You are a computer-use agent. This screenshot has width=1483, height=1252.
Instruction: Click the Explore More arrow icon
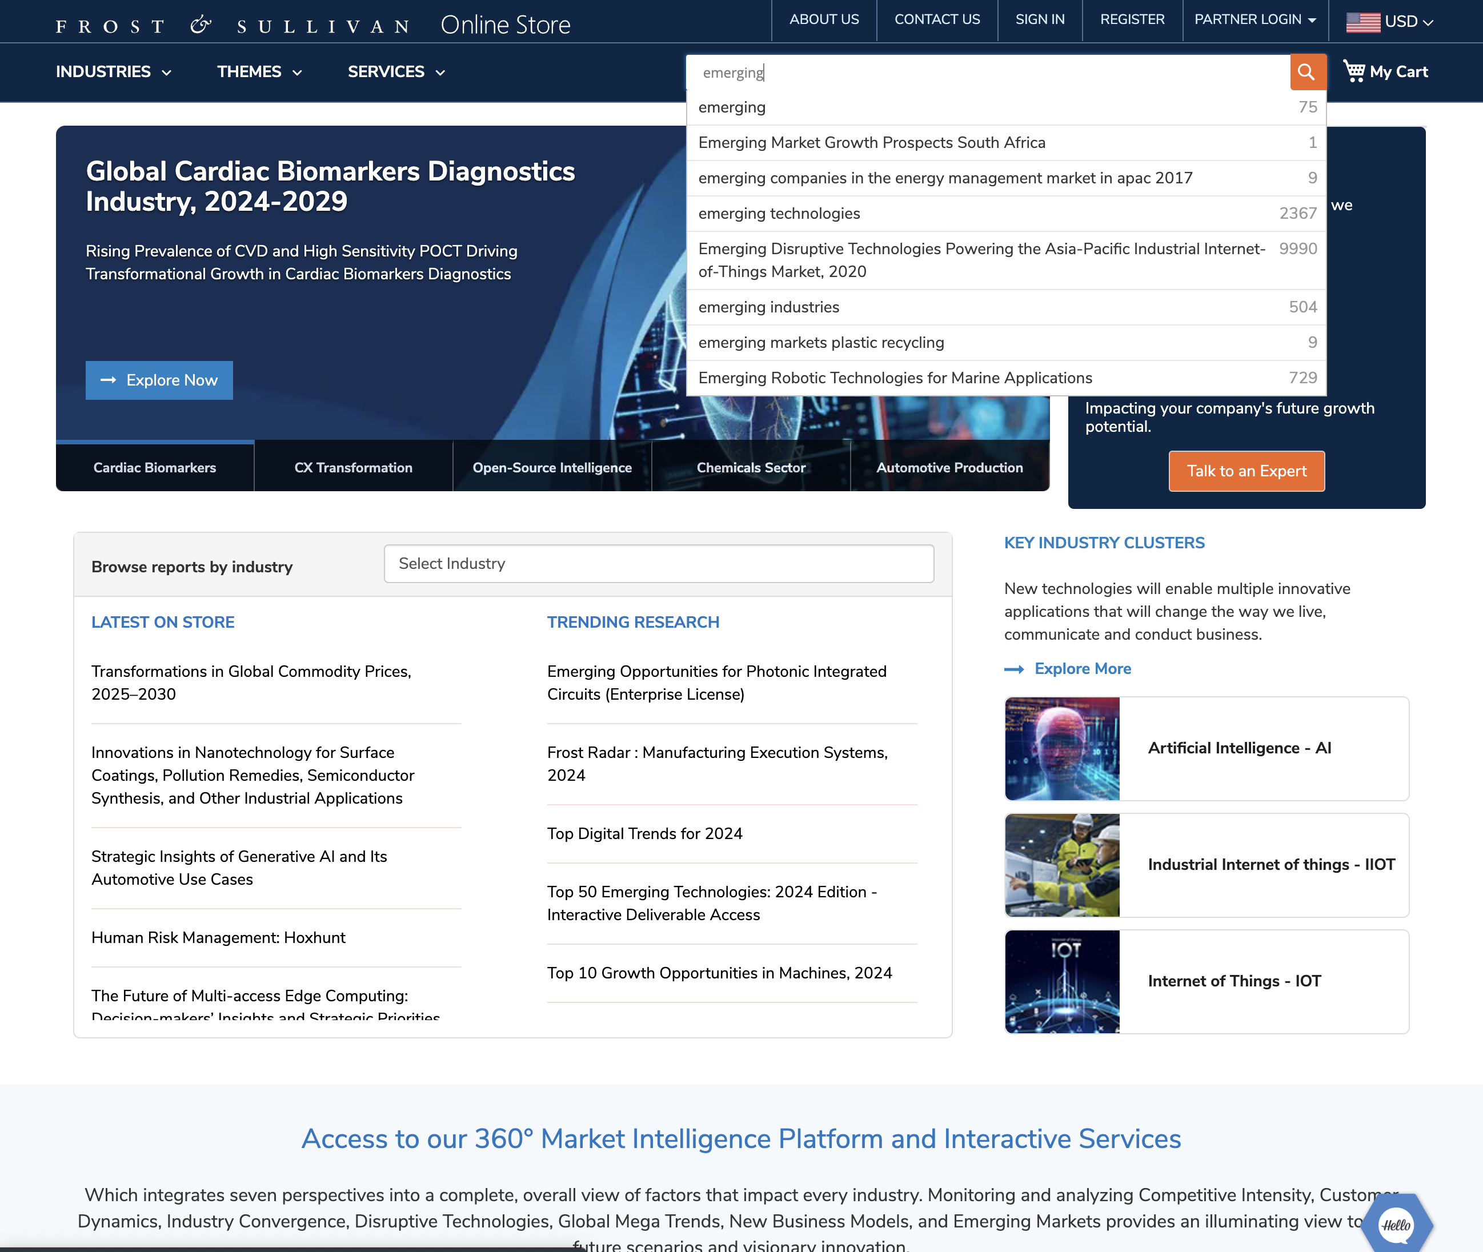click(x=1014, y=669)
